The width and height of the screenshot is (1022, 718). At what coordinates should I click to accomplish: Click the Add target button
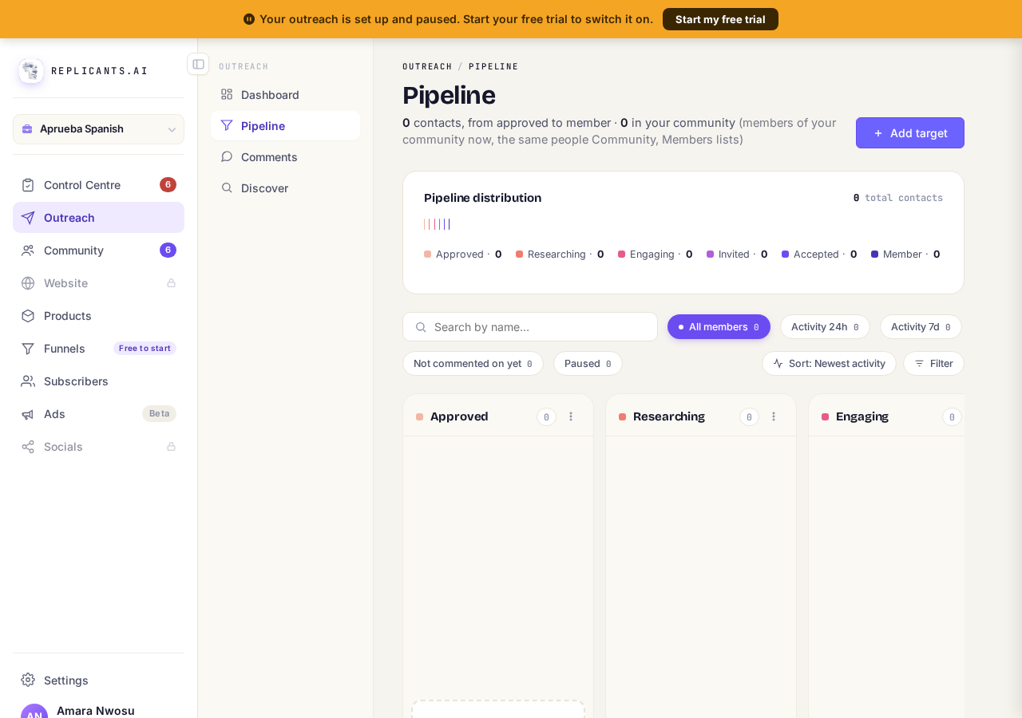pos(910,133)
